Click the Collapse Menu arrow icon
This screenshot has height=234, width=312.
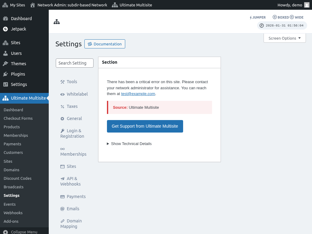tap(5, 232)
